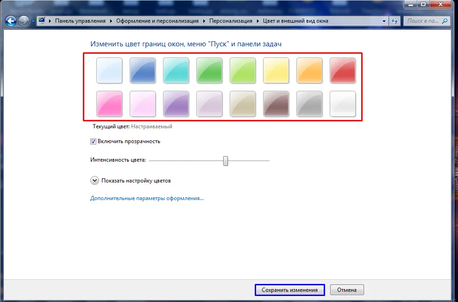Expand arrow after 'Панель управления' breadcrumb
The height and width of the screenshot is (302, 458).
(x=111, y=21)
